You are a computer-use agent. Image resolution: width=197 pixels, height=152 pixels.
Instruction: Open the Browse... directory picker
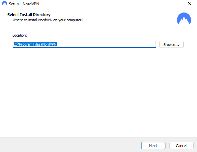171,45
